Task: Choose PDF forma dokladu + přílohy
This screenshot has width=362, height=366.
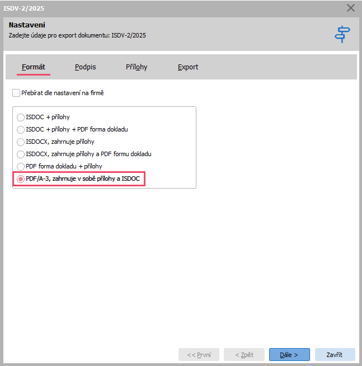Action: [x=21, y=166]
